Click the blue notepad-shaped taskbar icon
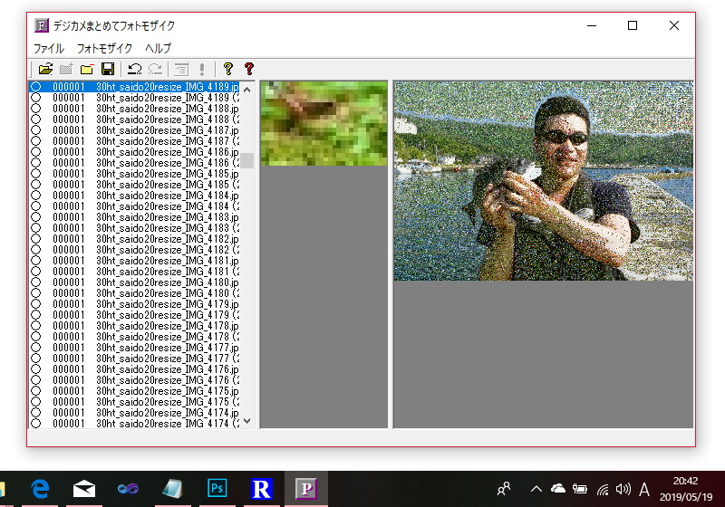Image resolution: width=725 pixels, height=507 pixels. 172,489
